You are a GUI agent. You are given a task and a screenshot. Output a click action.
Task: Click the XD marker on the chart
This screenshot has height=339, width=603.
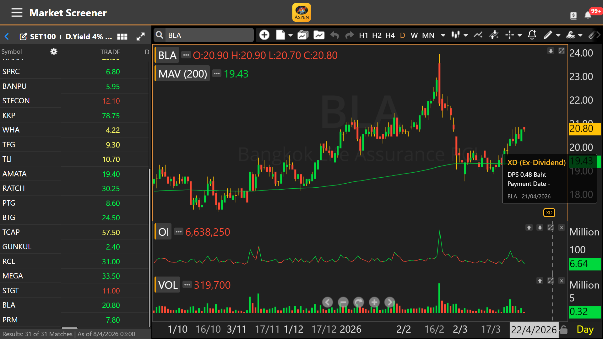549,213
